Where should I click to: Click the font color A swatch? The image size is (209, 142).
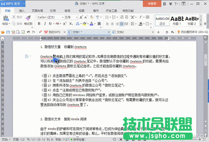91,23
